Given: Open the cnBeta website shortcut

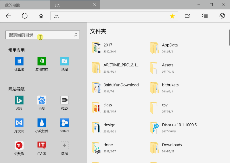Looking at the screenshot, I should [x=64, y=125].
